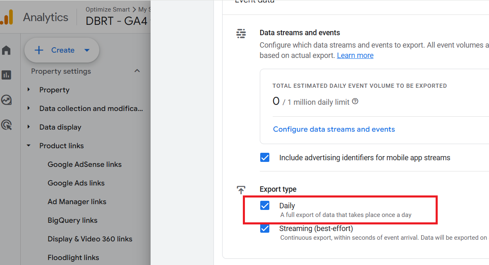
Task: Collapse the Property settings section
Action: click(137, 71)
